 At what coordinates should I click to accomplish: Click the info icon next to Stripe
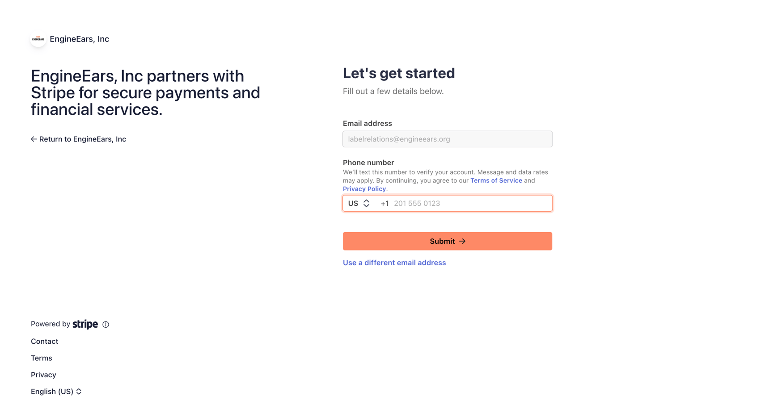106,325
